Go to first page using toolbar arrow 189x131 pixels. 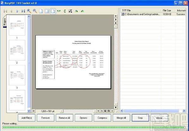pyautogui.click(x=5, y=11)
